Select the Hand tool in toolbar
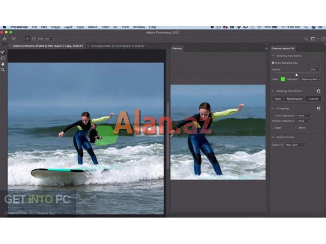The height and width of the screenshot is (244, 326). coord(3,64)
